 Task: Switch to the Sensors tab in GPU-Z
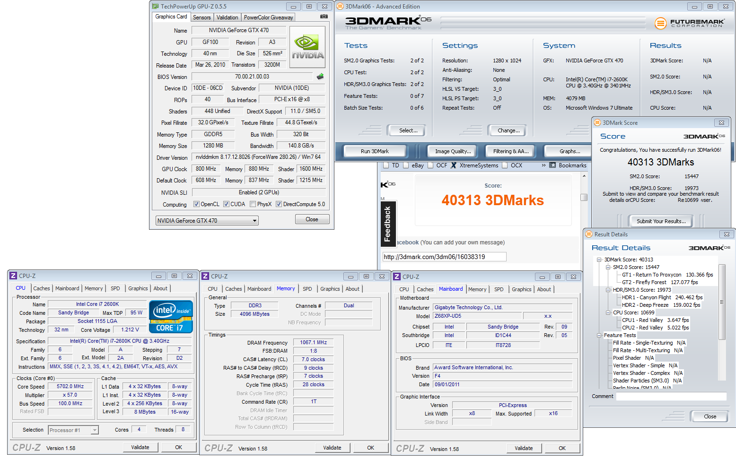pos(202,17)
